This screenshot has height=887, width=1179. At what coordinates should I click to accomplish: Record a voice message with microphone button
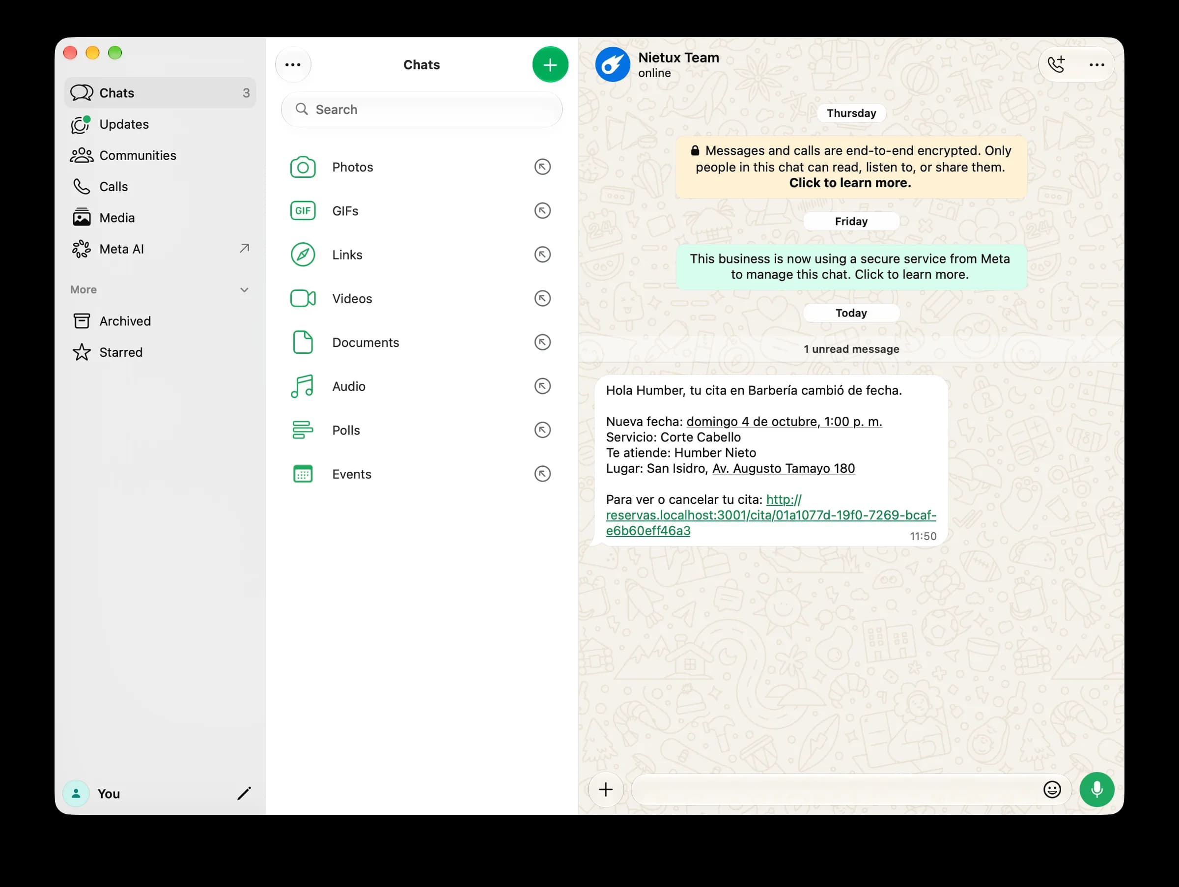pos(1097,790)
